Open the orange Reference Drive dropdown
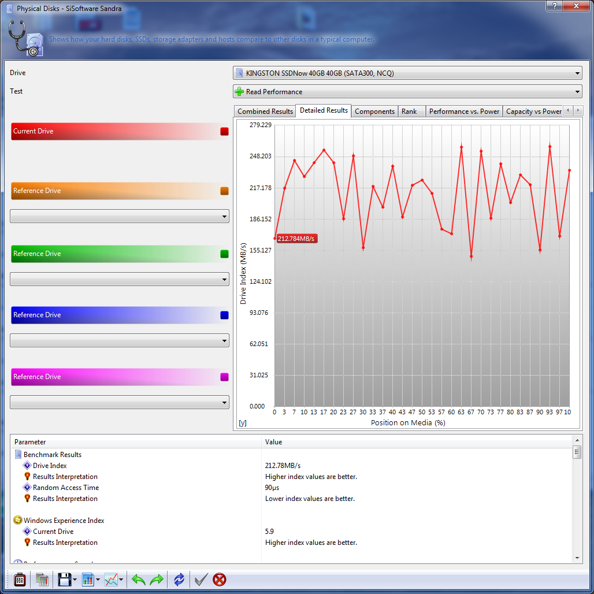 pyautogui.click(x=120, y=216)
